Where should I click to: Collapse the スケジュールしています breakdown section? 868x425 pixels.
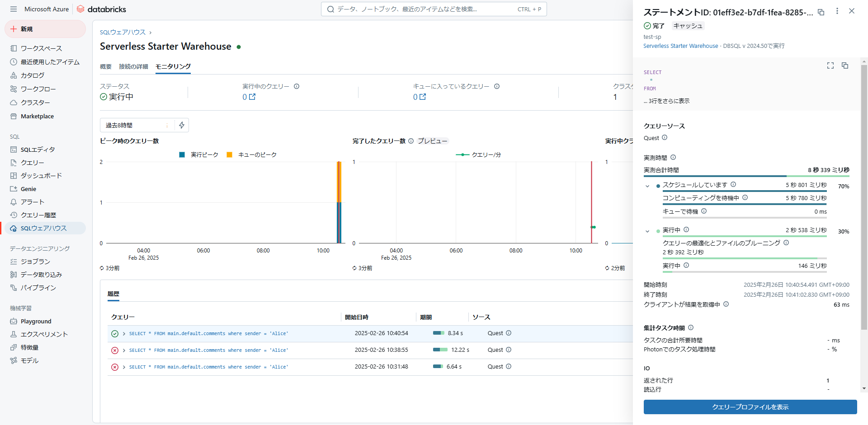[646, 186]
